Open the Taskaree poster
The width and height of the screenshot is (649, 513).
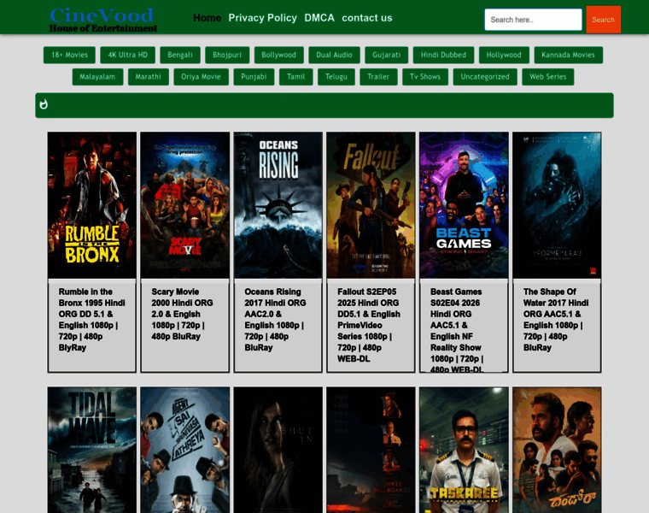464,450
